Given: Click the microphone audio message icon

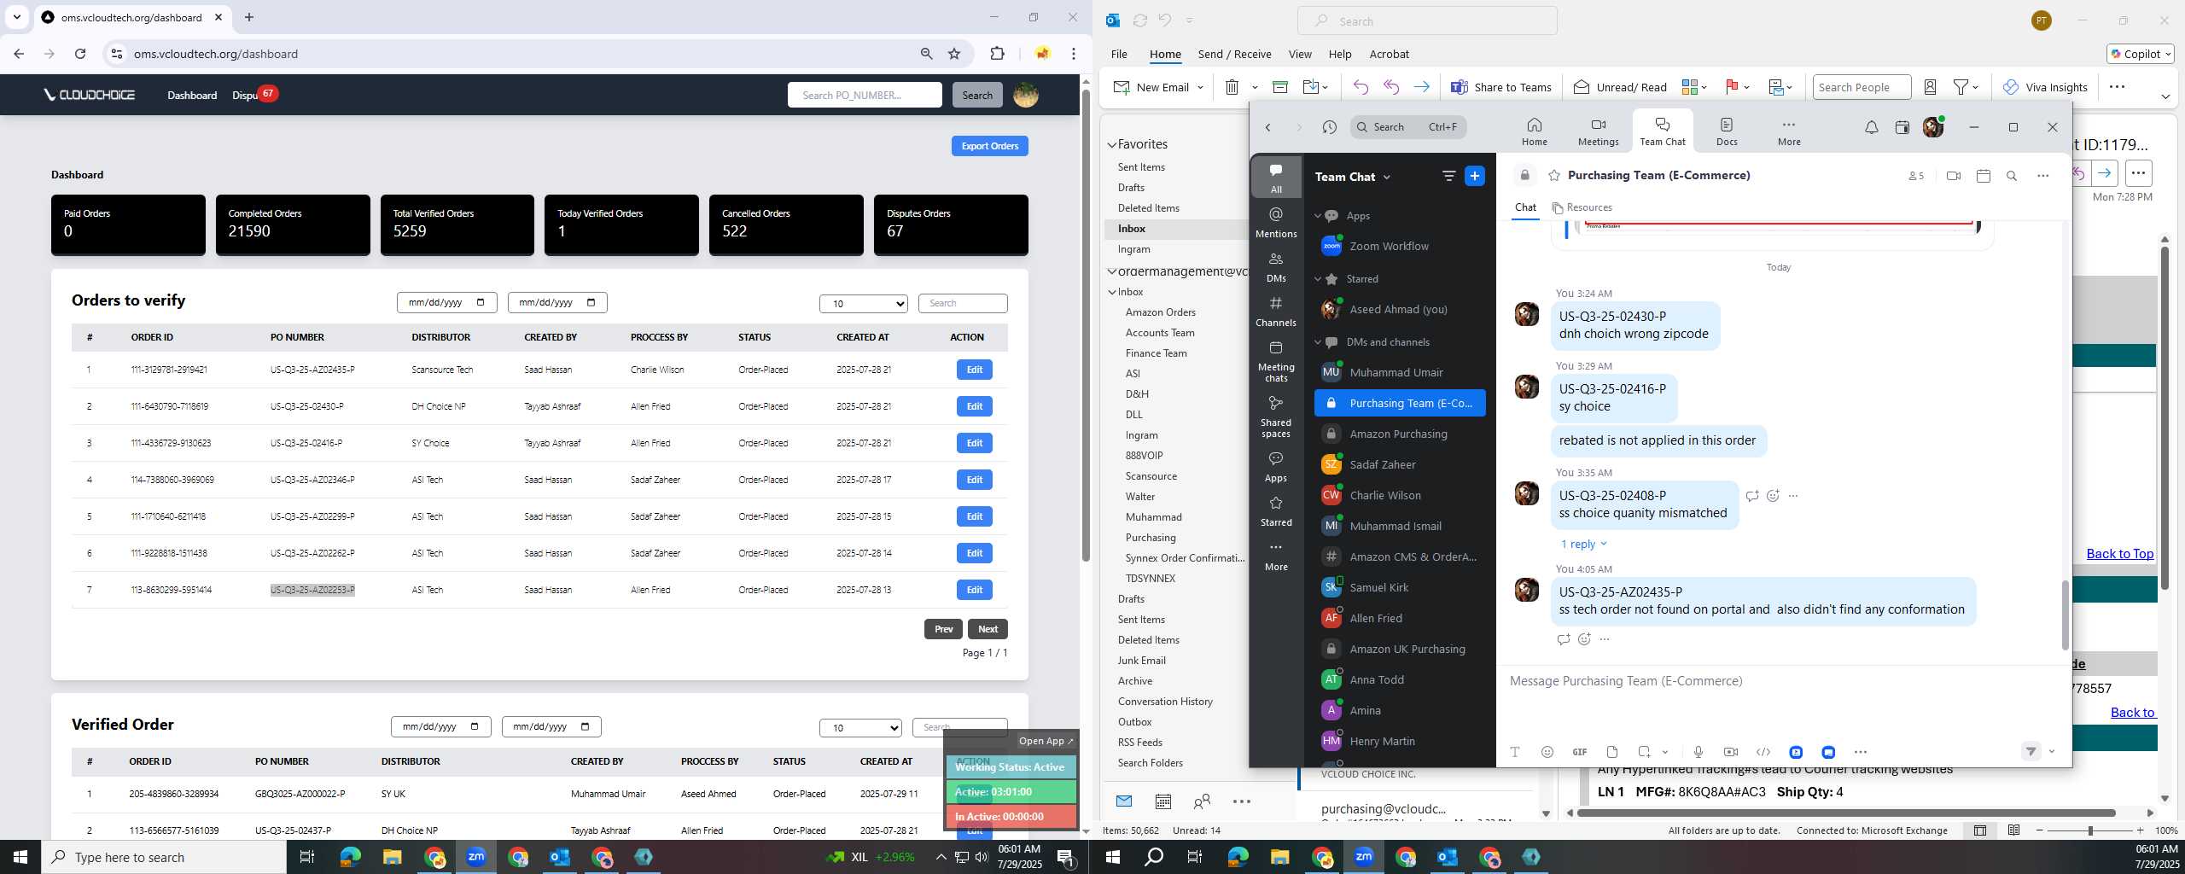Looking at the screenshot, I should tap(1698, 752).
